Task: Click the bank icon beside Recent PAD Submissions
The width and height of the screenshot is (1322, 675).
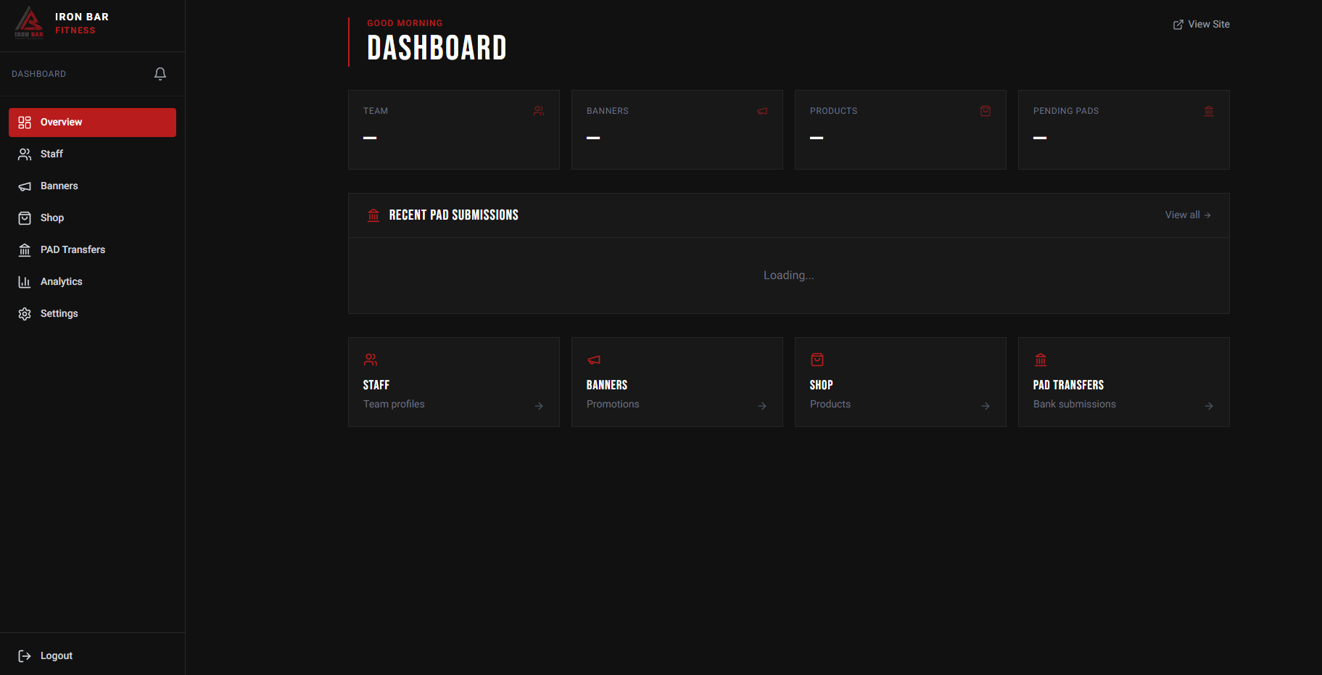Action: (x=373, y=215)
